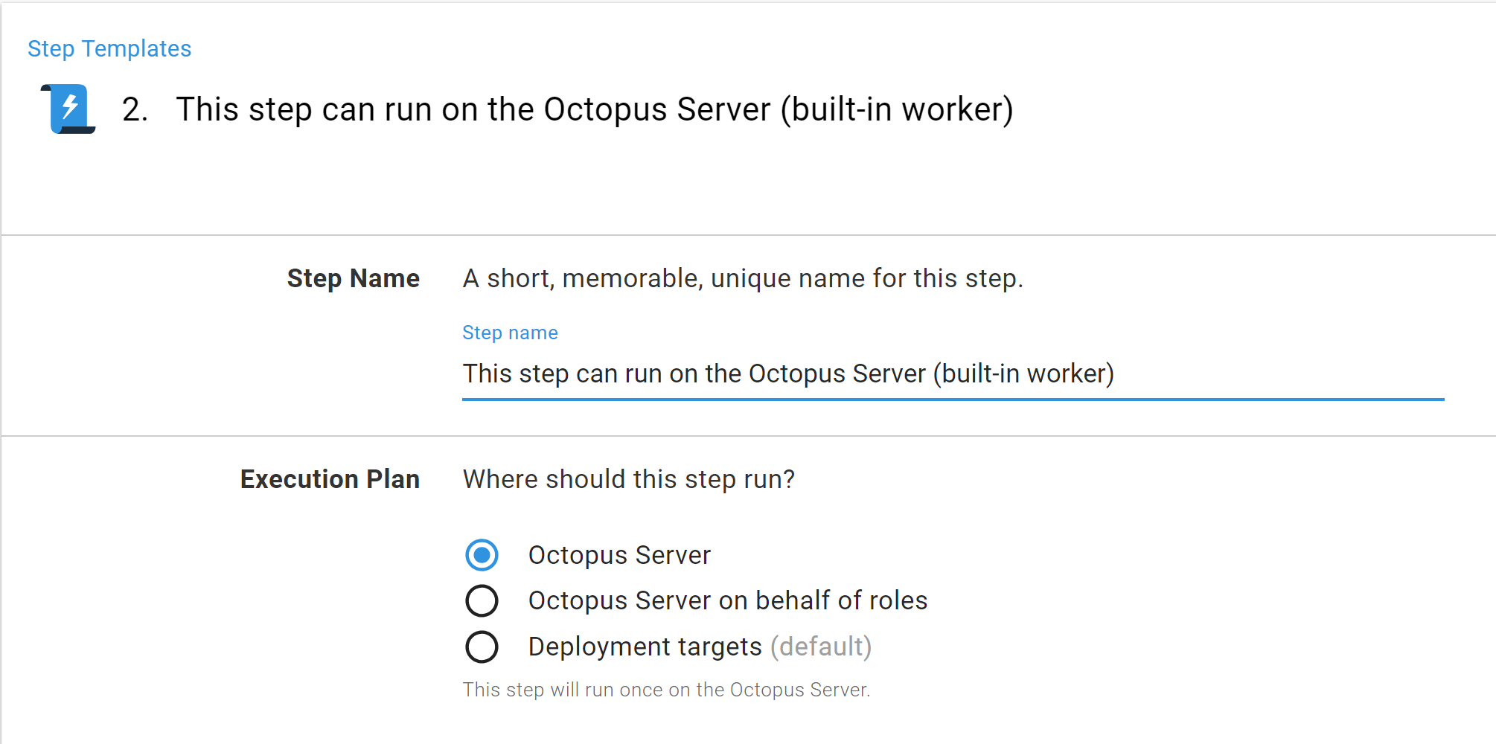
Task: Click the '(default)' text beside Deployment targets
Action: 820,647
